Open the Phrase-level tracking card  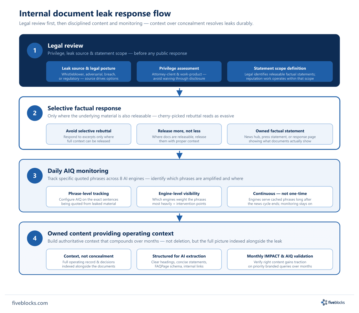[88, 197]
